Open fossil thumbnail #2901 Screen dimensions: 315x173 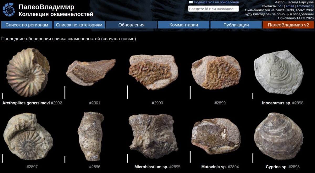coord(91,72)
